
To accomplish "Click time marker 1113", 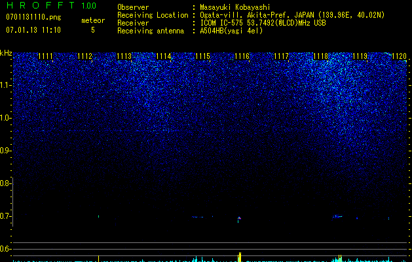I will click(x=124, y=56).
